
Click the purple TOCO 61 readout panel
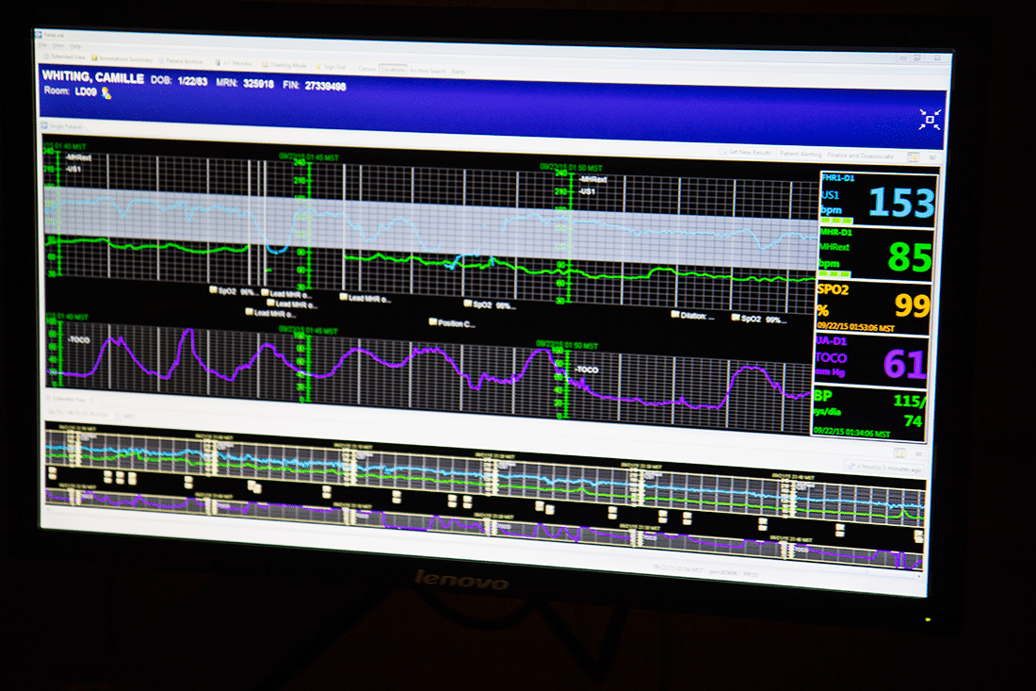871,360
